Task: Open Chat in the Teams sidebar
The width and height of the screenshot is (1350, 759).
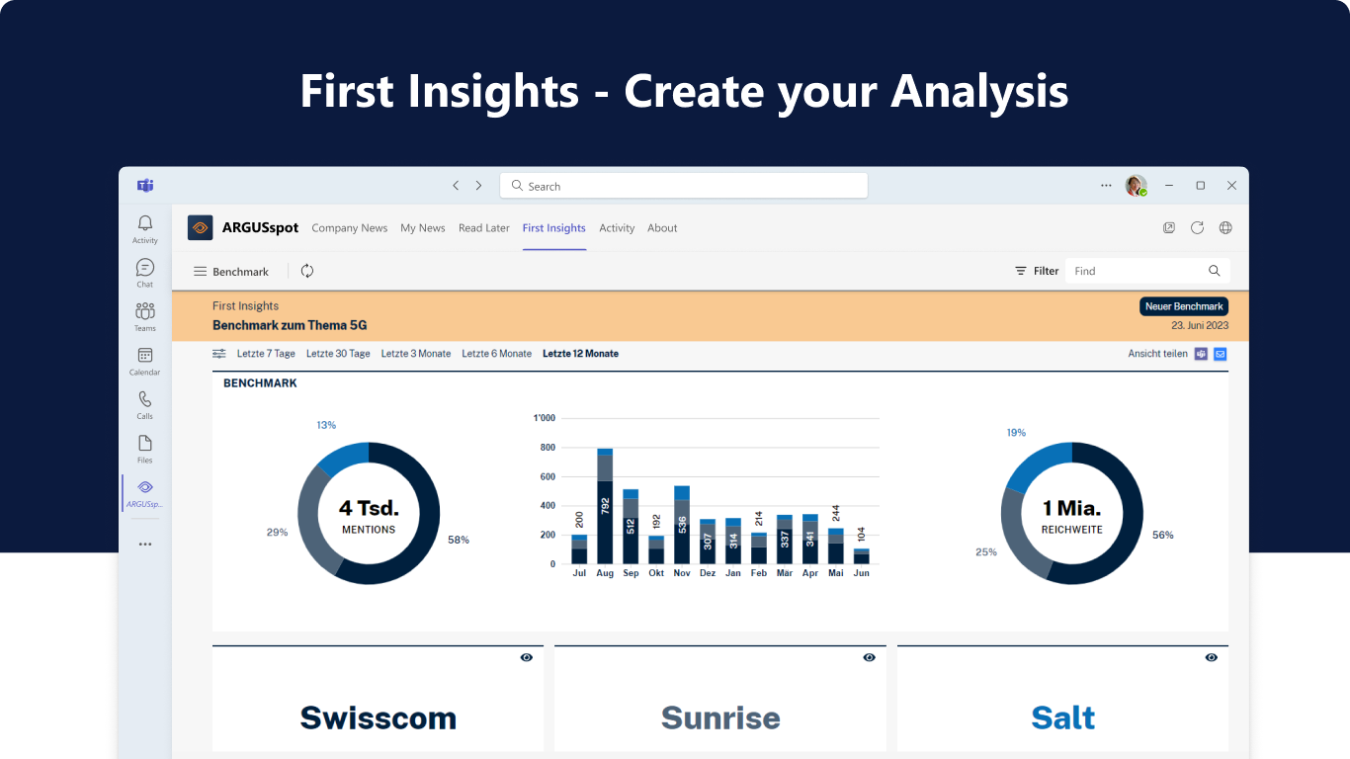Action: (145, 273)
